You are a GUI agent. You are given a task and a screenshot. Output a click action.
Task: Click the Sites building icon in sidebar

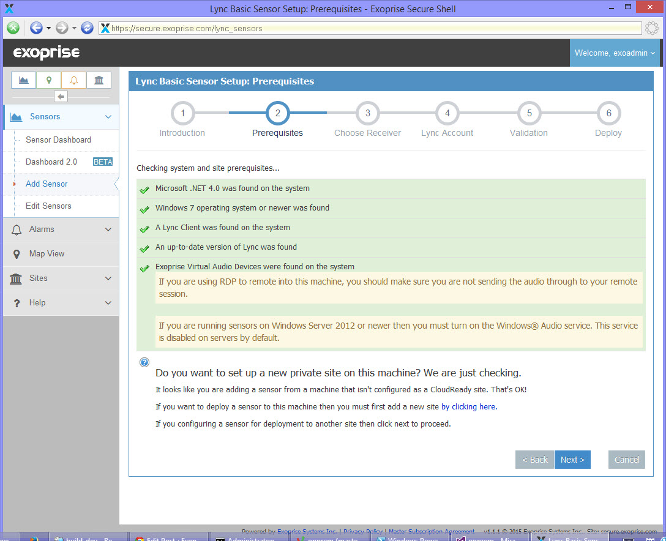[16, 278]
